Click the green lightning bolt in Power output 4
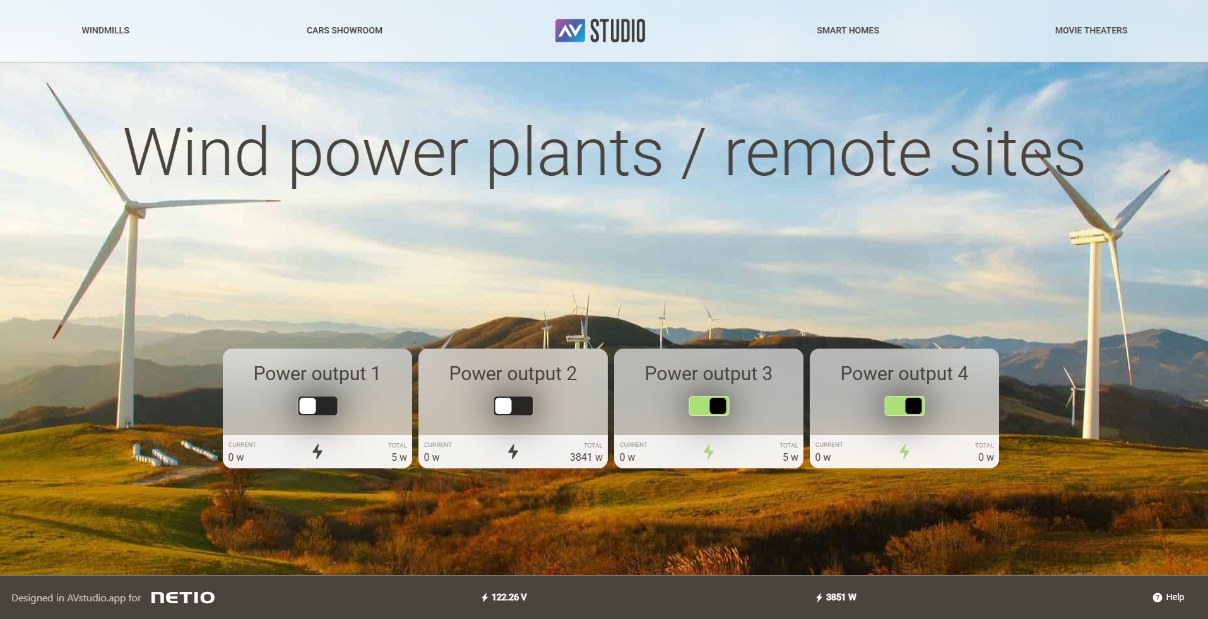 coord(904,451)
